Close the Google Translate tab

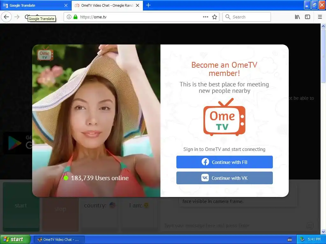66,5
